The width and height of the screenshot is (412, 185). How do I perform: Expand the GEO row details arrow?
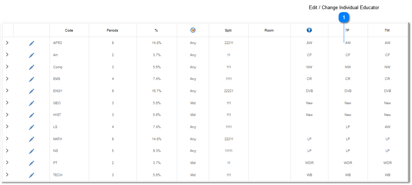point(7,102)
